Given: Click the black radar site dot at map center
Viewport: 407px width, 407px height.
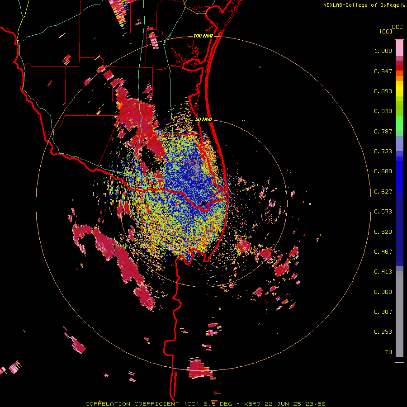Looking at the screenshot, I should (x=203, y=203).
